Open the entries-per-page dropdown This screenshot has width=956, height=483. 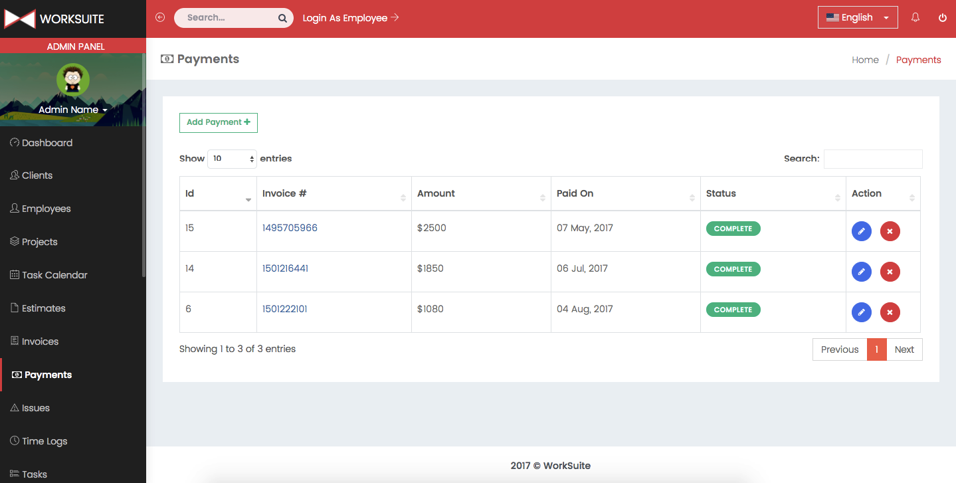[232, 159]
